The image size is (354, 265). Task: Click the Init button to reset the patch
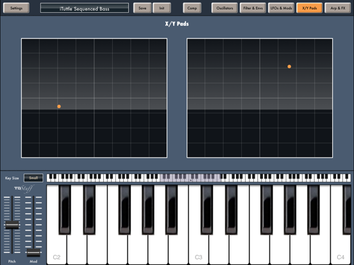click(x=162, y=8)
